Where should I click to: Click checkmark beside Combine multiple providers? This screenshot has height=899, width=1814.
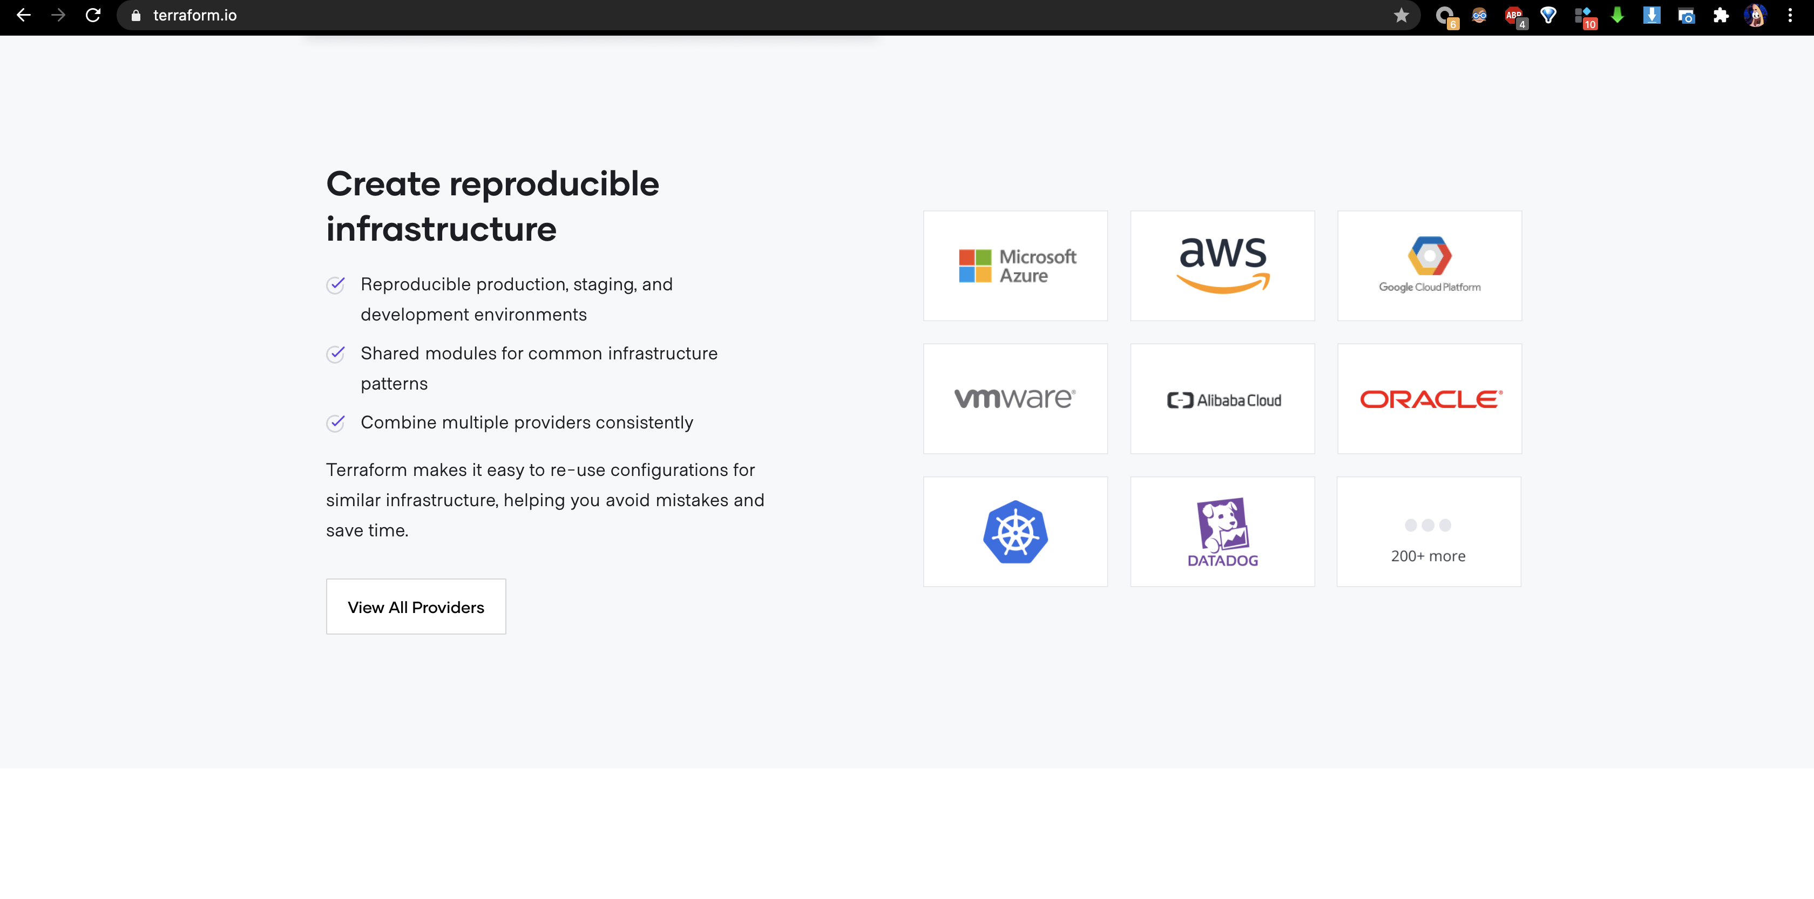point(336,423)
